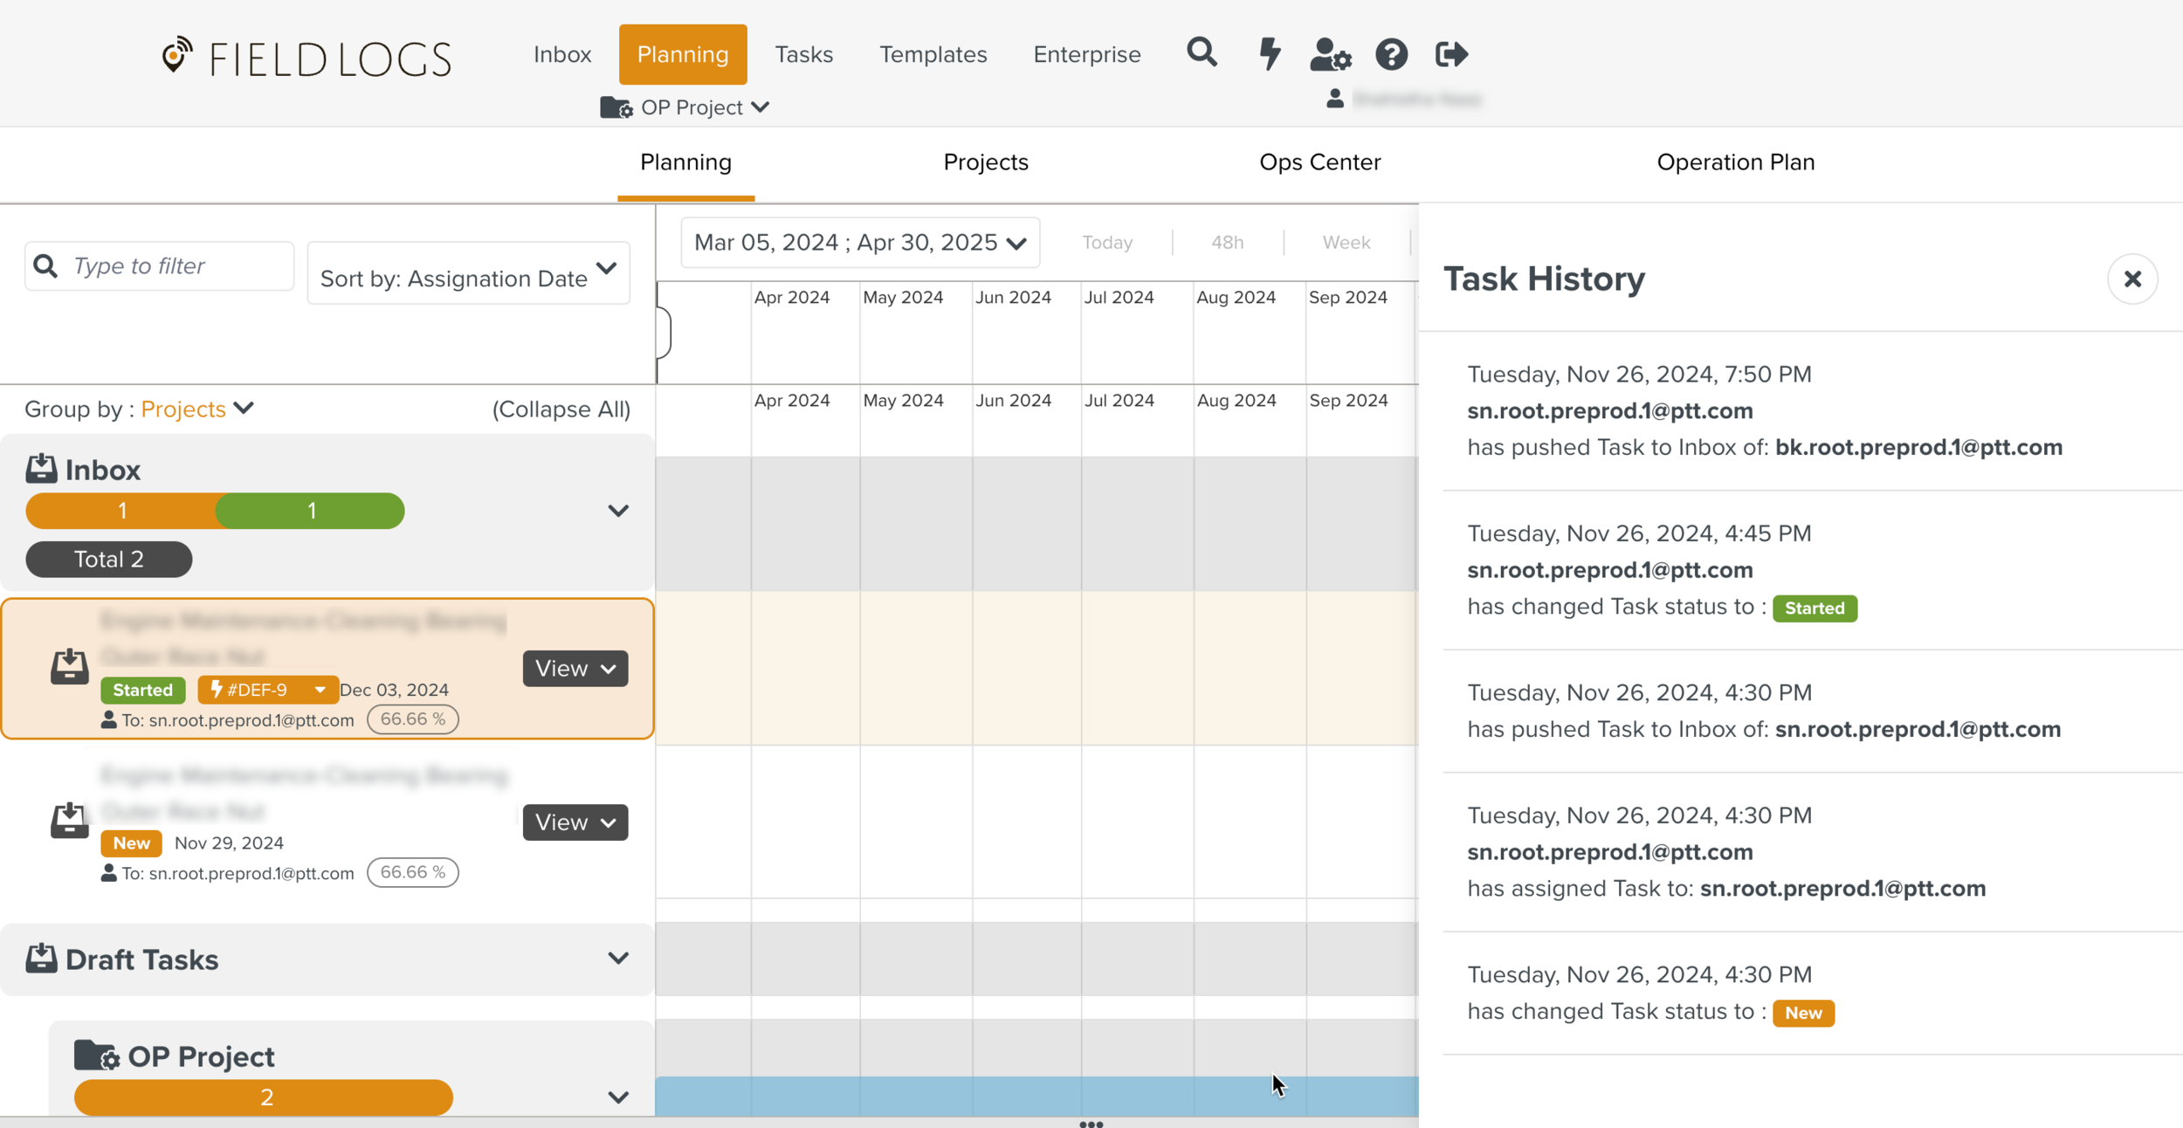
Task: Click View button on the New task
Action: coord(575,822)
